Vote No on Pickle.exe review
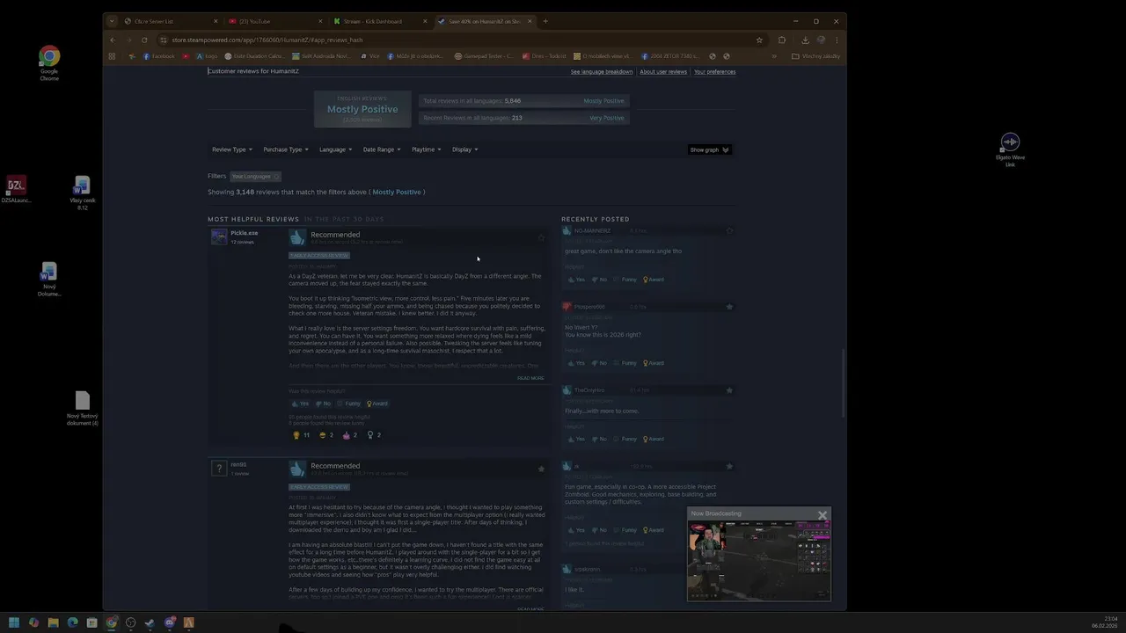 coord(323,404)
